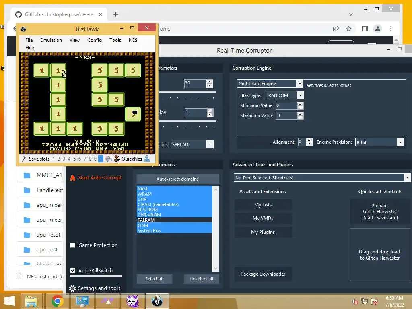The height and width of the screenshot is (309, 412).
Task: Click the Maximum Value stepper arrows
Action: (300, 115)
